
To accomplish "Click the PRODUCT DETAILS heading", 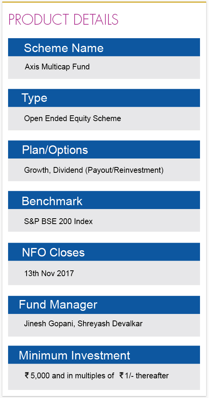I will point(63,20).
